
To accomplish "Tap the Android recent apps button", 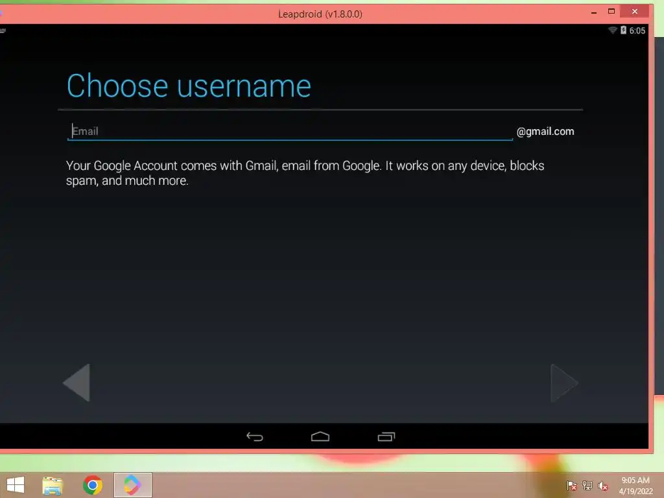I will click(386, 436).
